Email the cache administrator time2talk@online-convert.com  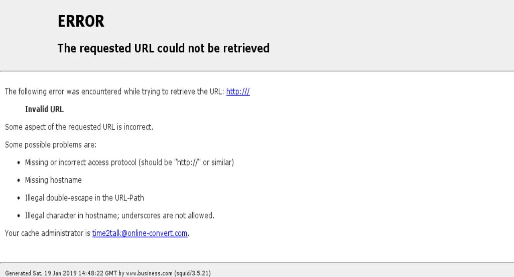click(140, 233)
